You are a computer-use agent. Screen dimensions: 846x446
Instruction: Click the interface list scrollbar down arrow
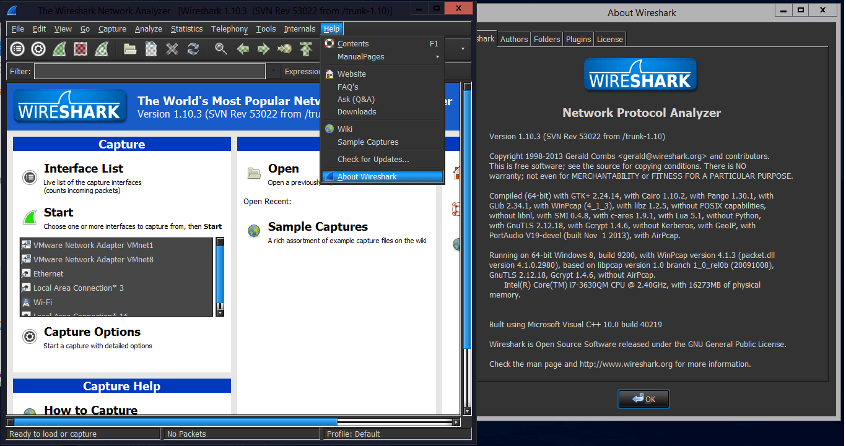(x=220, y=313)
